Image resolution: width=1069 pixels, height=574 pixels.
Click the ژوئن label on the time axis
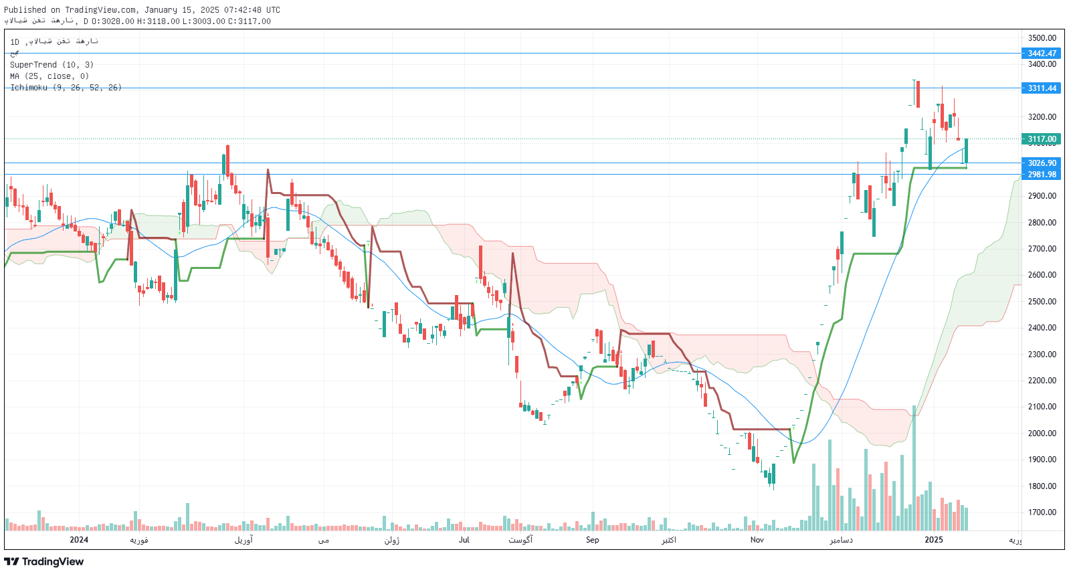[392, 540]
